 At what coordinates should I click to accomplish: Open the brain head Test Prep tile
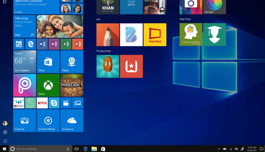pos(191,35)
